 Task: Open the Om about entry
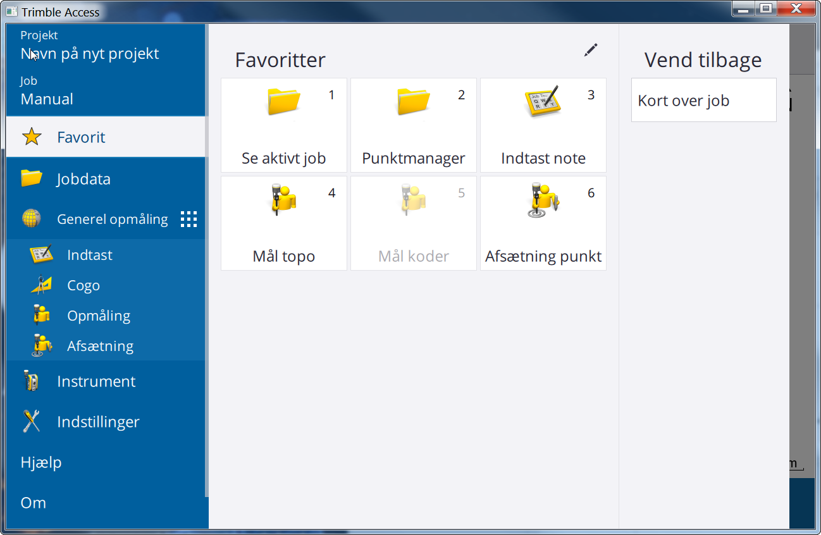click(x=105, y=502)
